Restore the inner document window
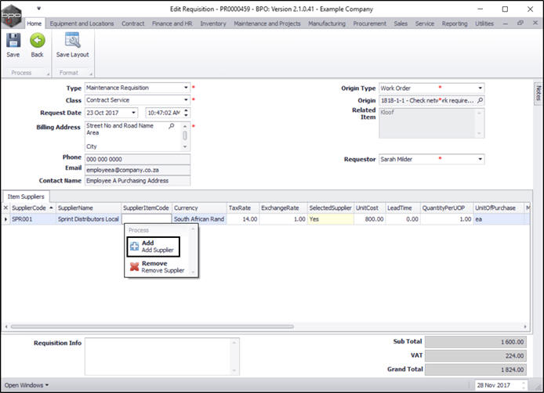This screenshot has height=393, width=544. 520,23
